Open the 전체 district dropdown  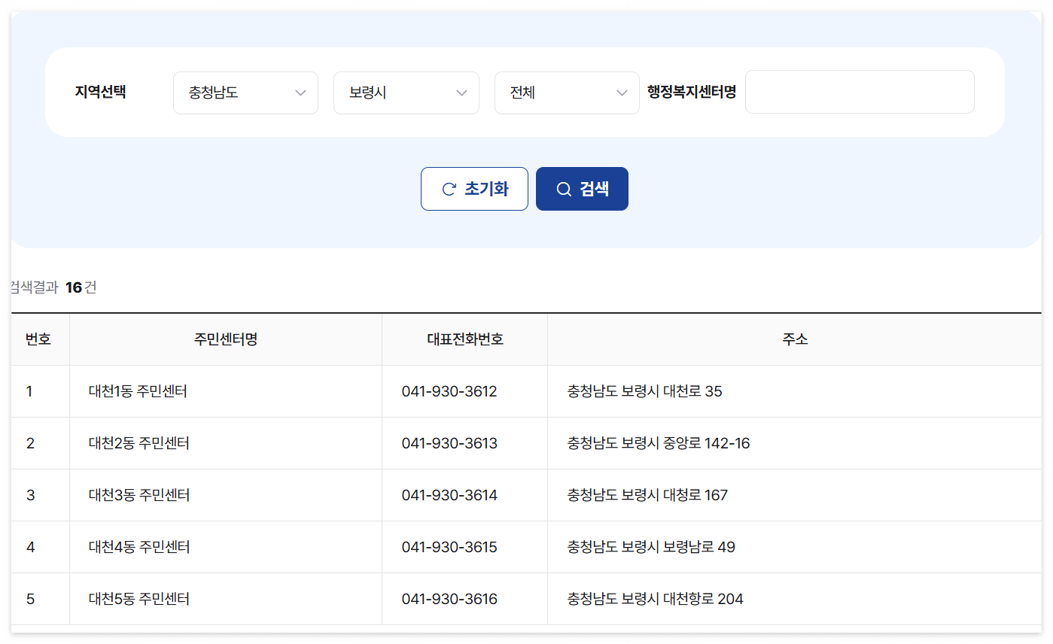[567, 93]
